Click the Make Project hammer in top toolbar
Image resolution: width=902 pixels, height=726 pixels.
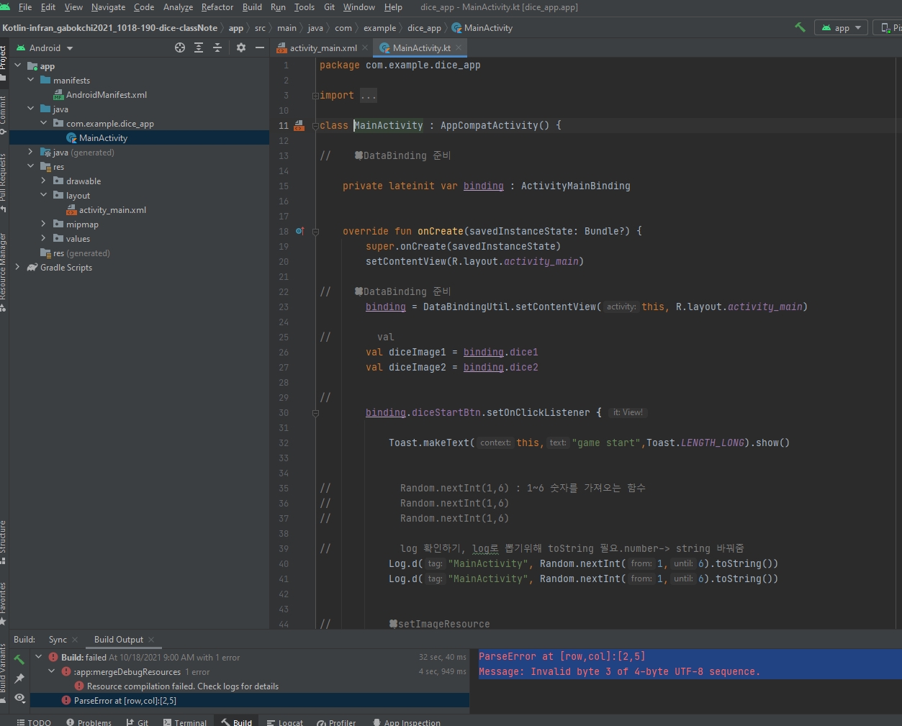[x=800, y=27]
